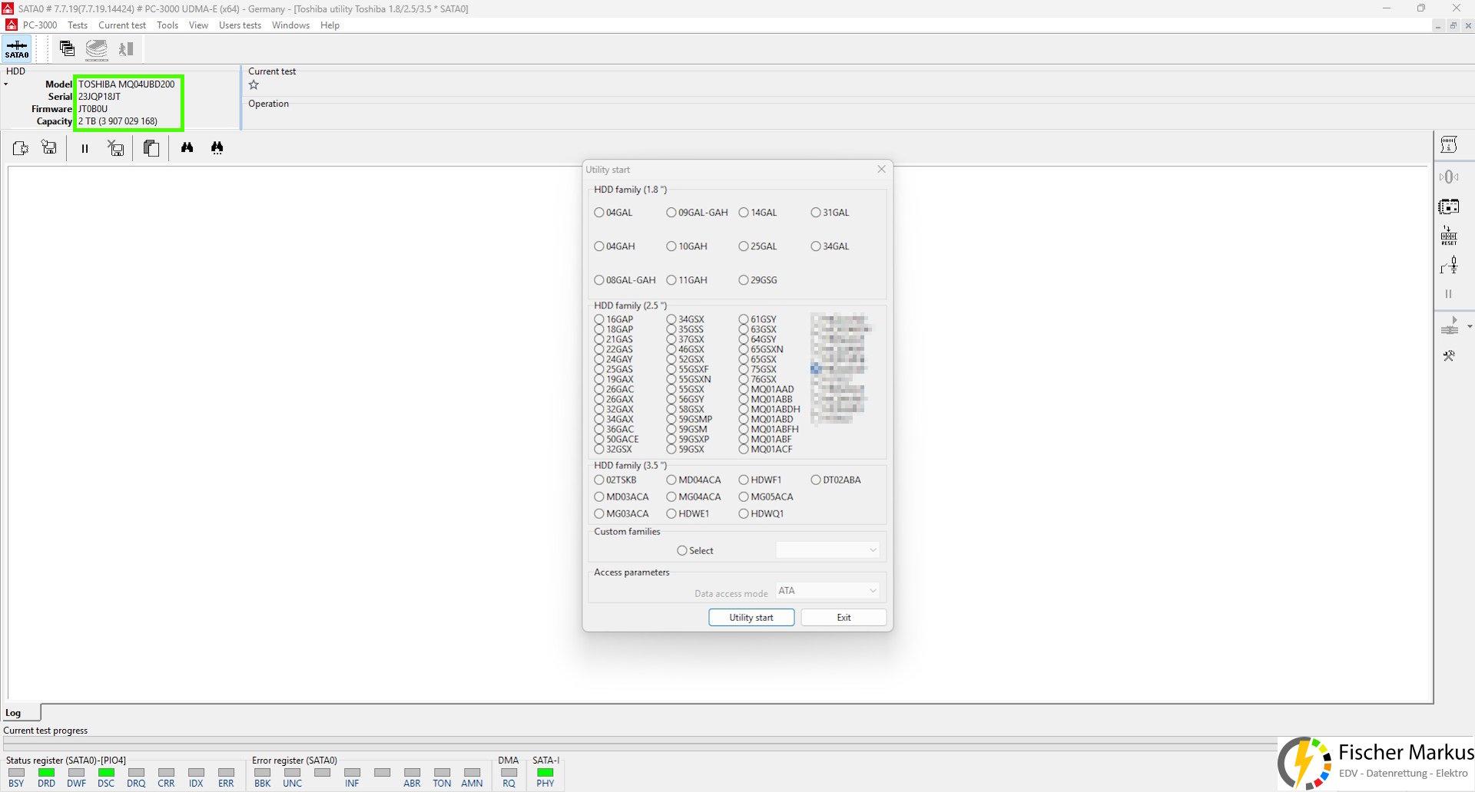Click the pause icon in log toolbar

[x=85, y=148]
